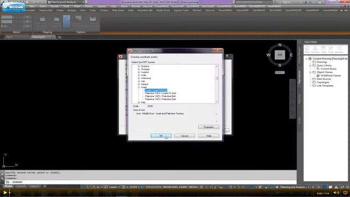Select Current Query in Task Pane tree
This screenshot has height=197, width=350.
[328, 69]
